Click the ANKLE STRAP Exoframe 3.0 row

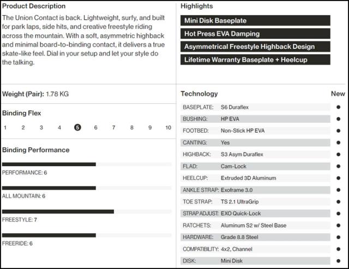point(255,190)
